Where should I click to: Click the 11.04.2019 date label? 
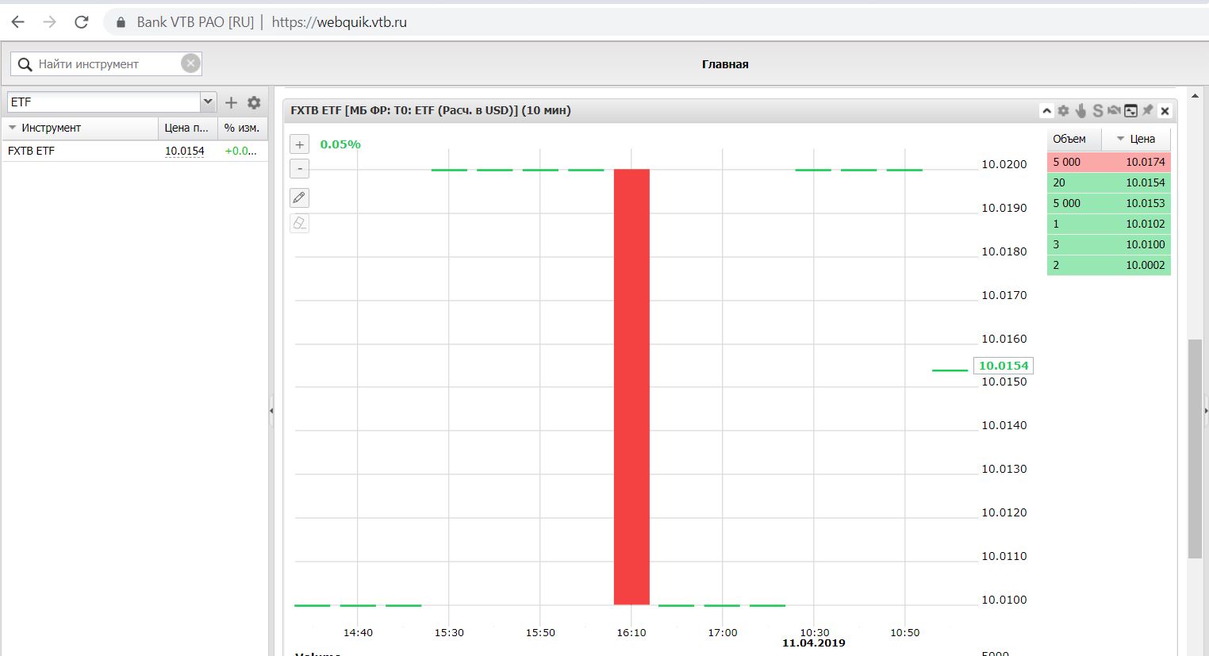click(814, 643)
